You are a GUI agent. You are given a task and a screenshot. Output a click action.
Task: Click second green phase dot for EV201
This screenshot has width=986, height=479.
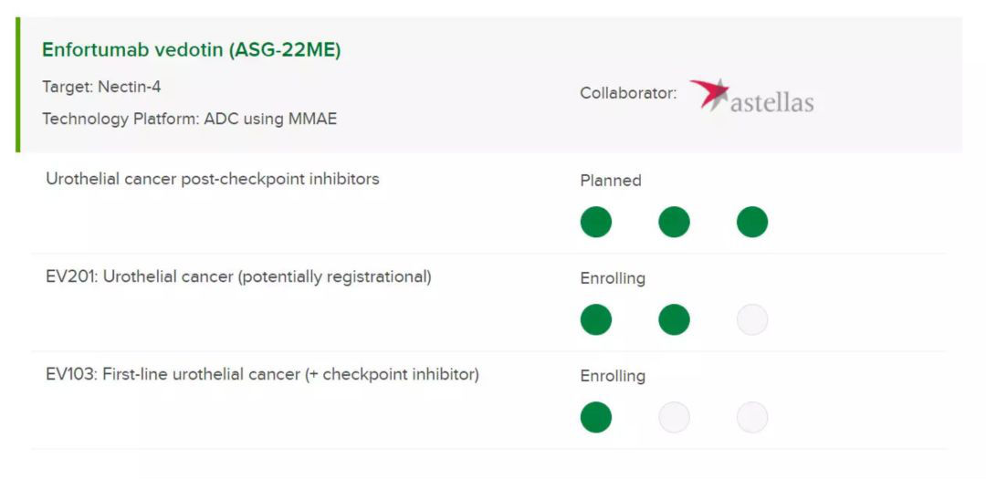point(674,319)
